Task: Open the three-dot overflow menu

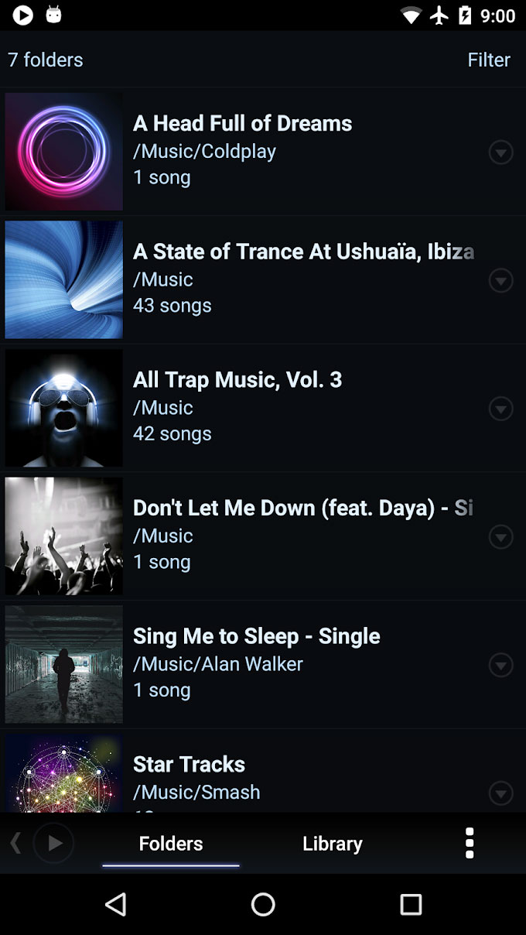Action: [x=470, y=843]
